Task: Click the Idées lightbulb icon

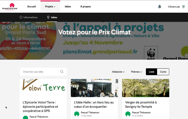Action: coord(48,17)
